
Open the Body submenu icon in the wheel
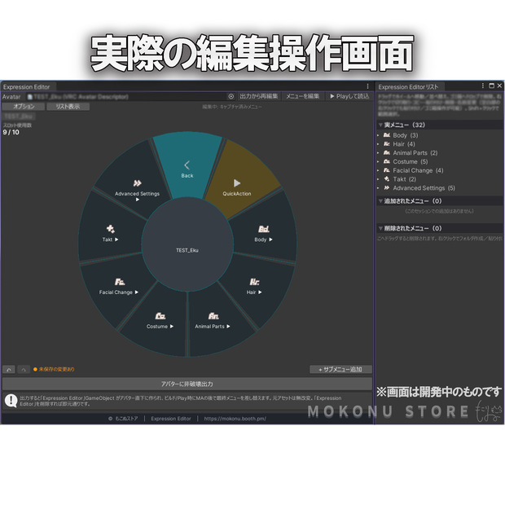click(x=263, y=229)
